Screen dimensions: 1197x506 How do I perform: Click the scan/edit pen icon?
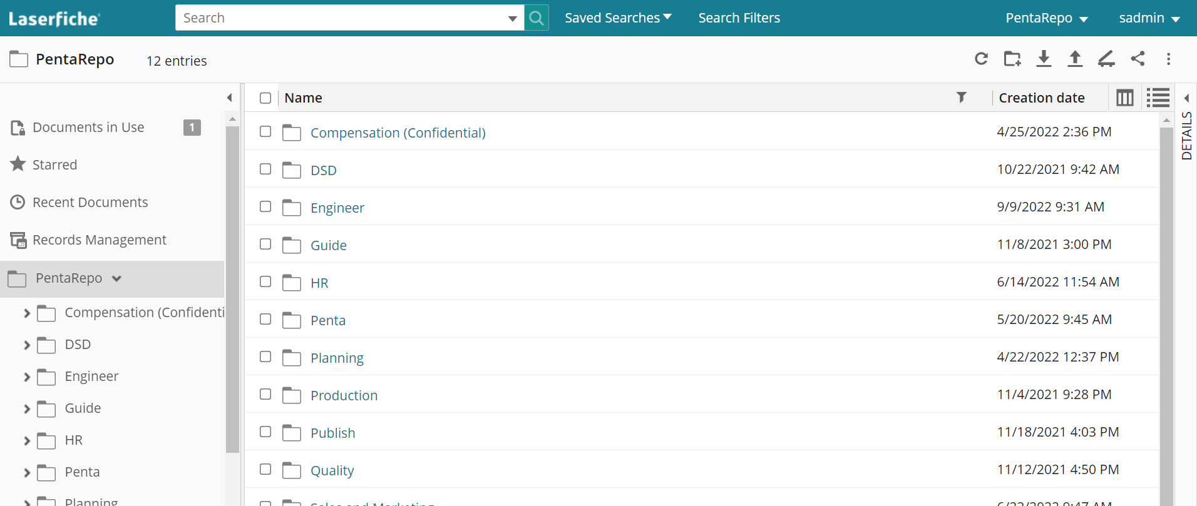point(1106,59)
